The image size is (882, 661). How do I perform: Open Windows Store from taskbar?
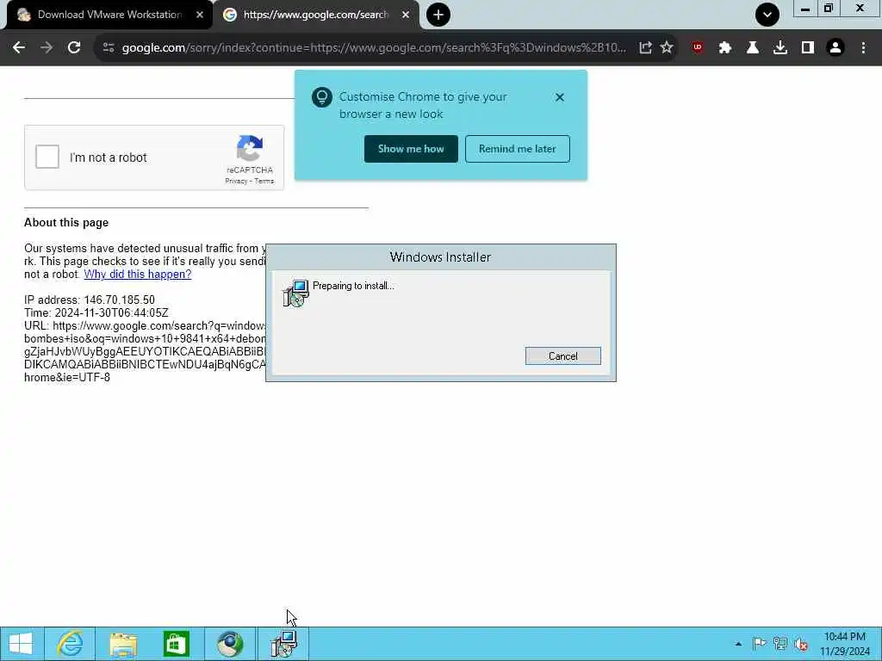click(x=176, y=644)
